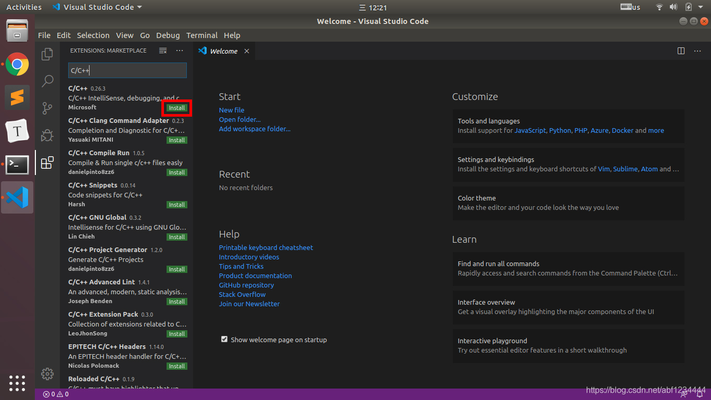Open notifications bell in status bar
Image resolution: width=711 pixels, height=400 pixels.
pyautogui.click(x=700, y=394)
